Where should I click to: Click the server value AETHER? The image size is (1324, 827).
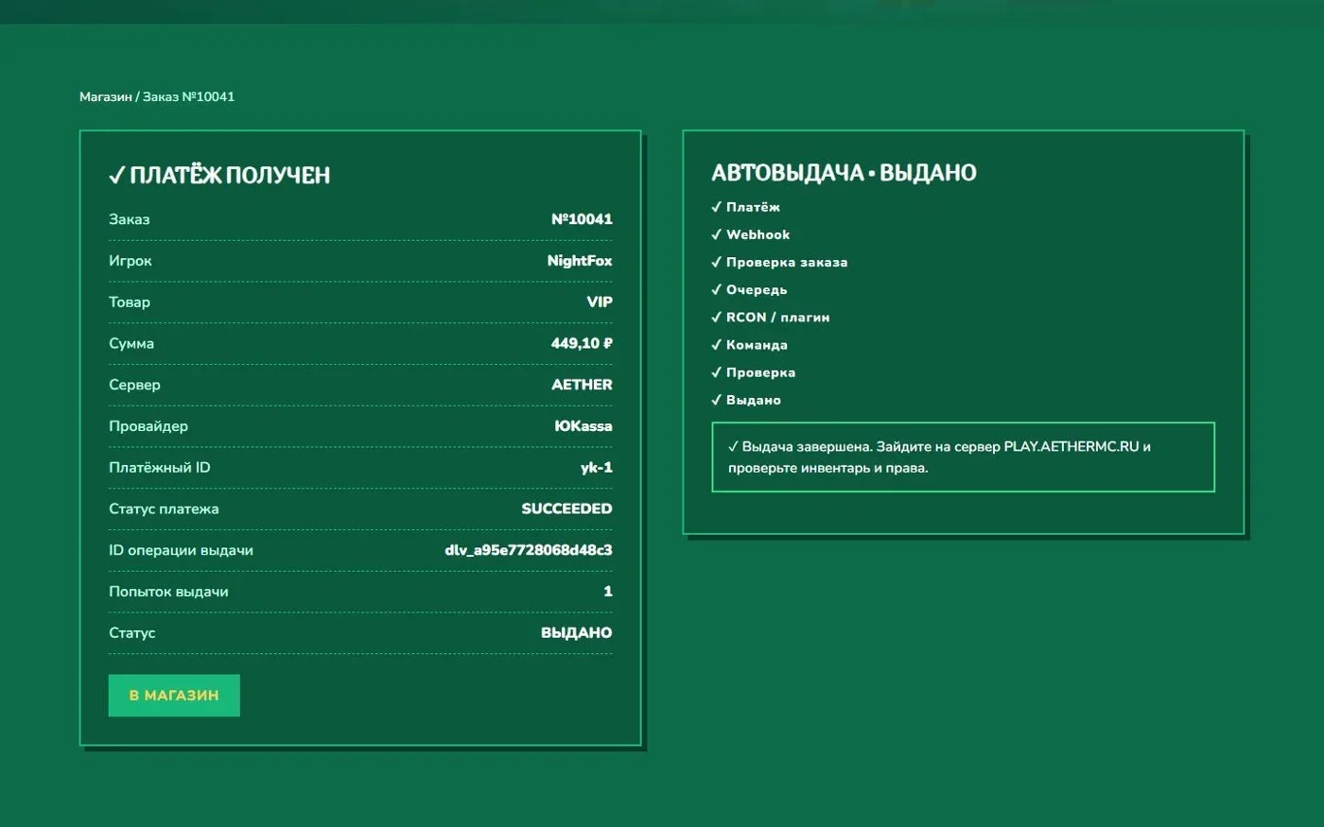click(x=582, y=385)
